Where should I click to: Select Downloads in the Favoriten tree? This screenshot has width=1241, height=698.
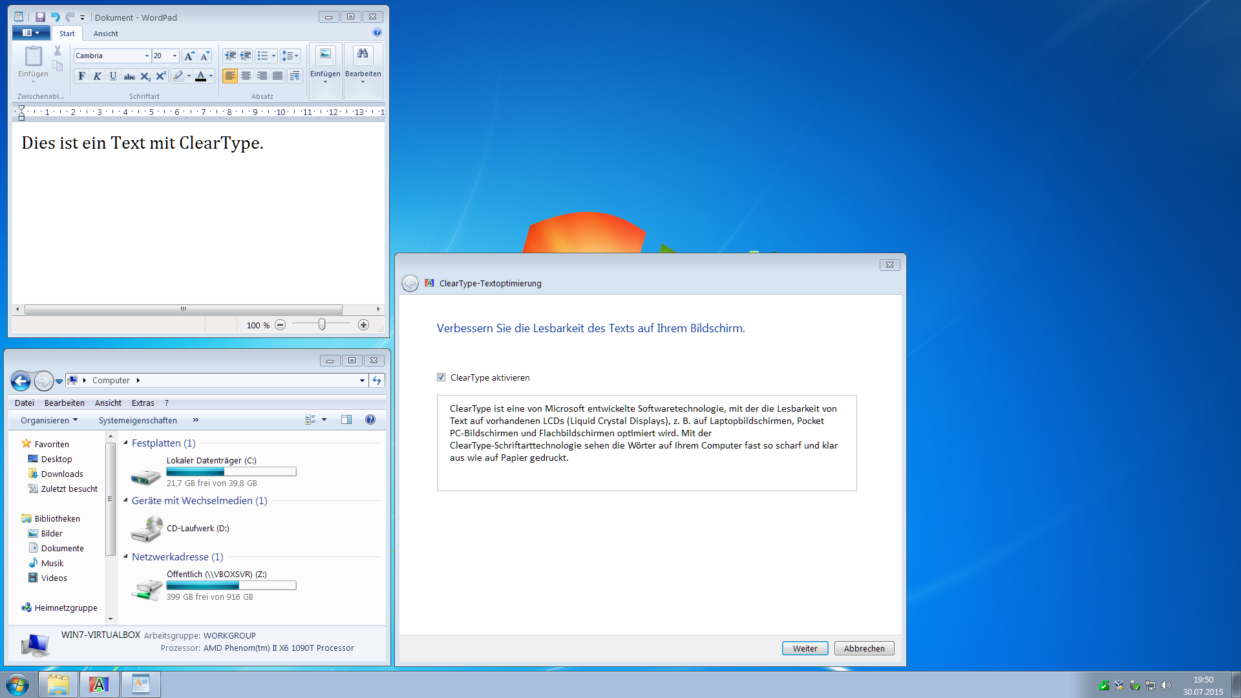(x=62, y=474)
